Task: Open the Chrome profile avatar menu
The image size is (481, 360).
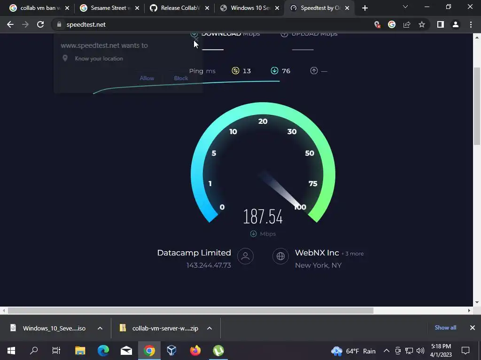Action: pyautogui.click(x=456, y=24)
